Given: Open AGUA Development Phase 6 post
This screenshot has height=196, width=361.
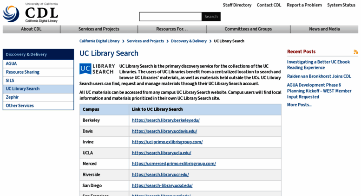Looking at the screenshot, I should [319, 91].
